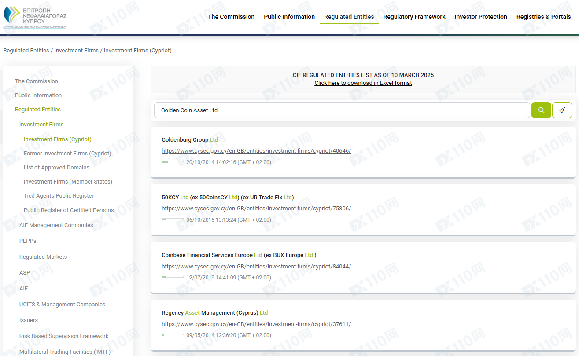The image size is (579, 356).
Task: Click the search field with Golden Coin Asset Ltd
Action: tap(342, 110)
